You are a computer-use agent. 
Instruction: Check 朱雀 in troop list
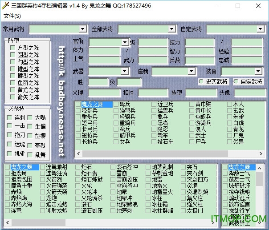click(x=229, y=117)
